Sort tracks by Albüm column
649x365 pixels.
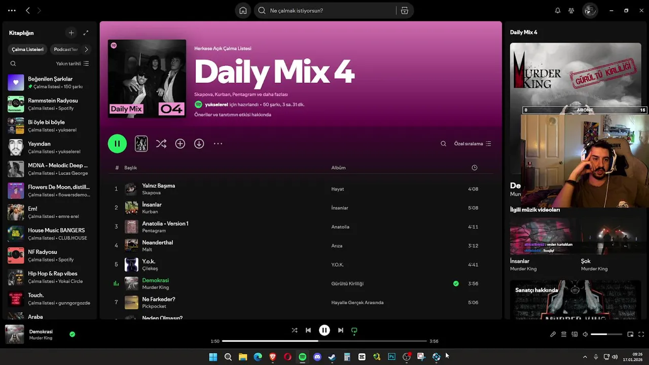click(x=339, y=168)
